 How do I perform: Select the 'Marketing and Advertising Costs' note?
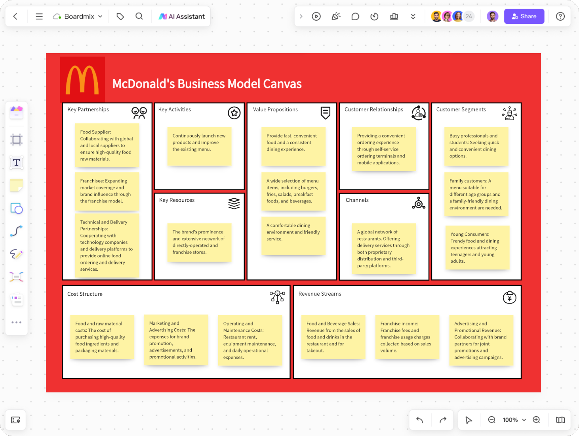point(176,340)
